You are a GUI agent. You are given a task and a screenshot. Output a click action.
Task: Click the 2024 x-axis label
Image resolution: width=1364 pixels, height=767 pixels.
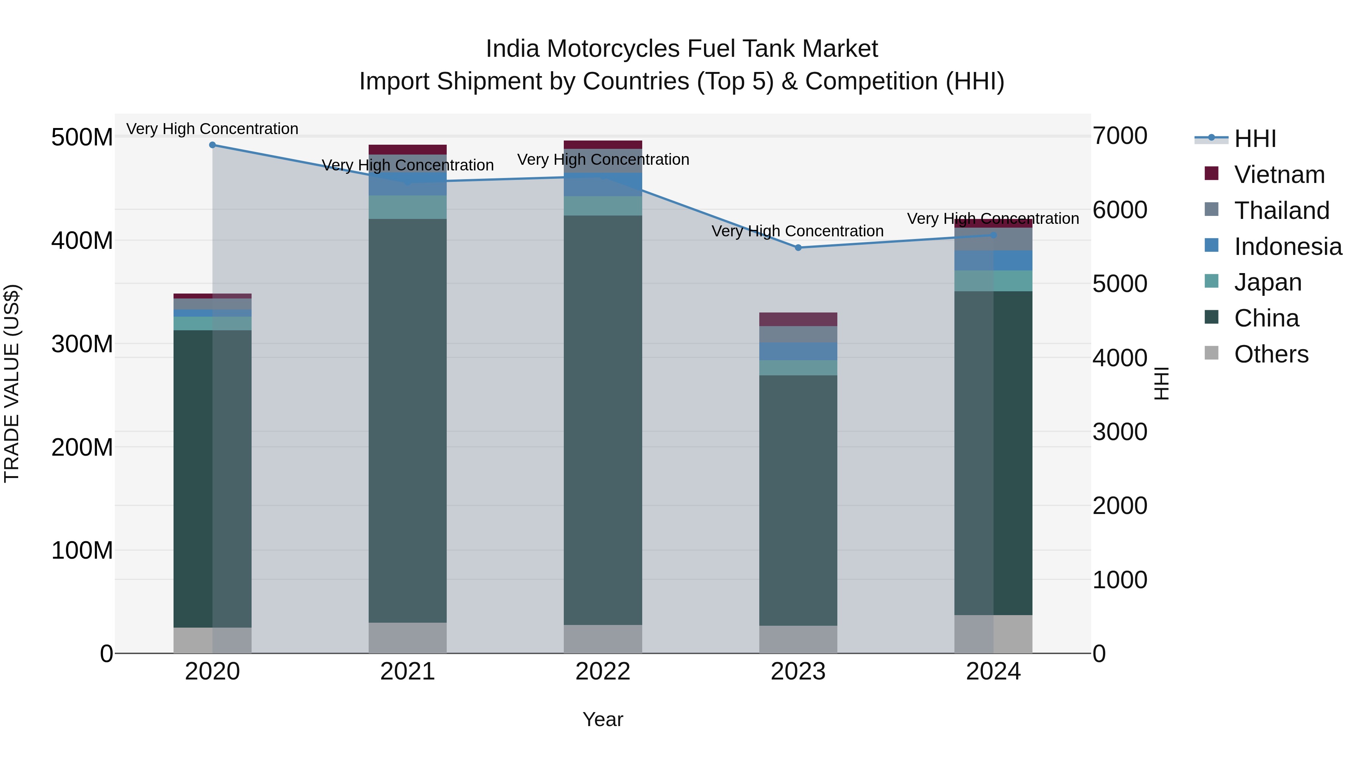pyautogui.click(x=993, y=672)
